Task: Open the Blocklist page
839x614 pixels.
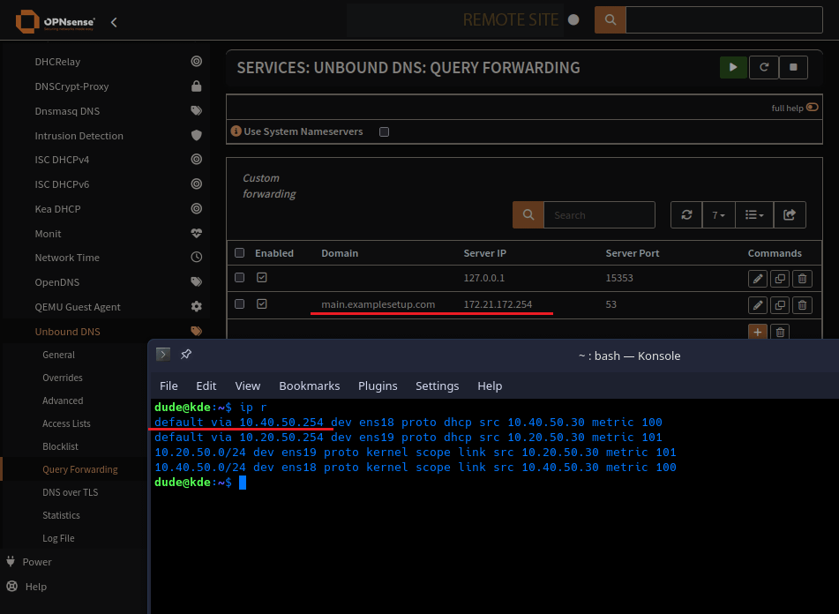Action: pyautogui.click(x=61, y=446)
